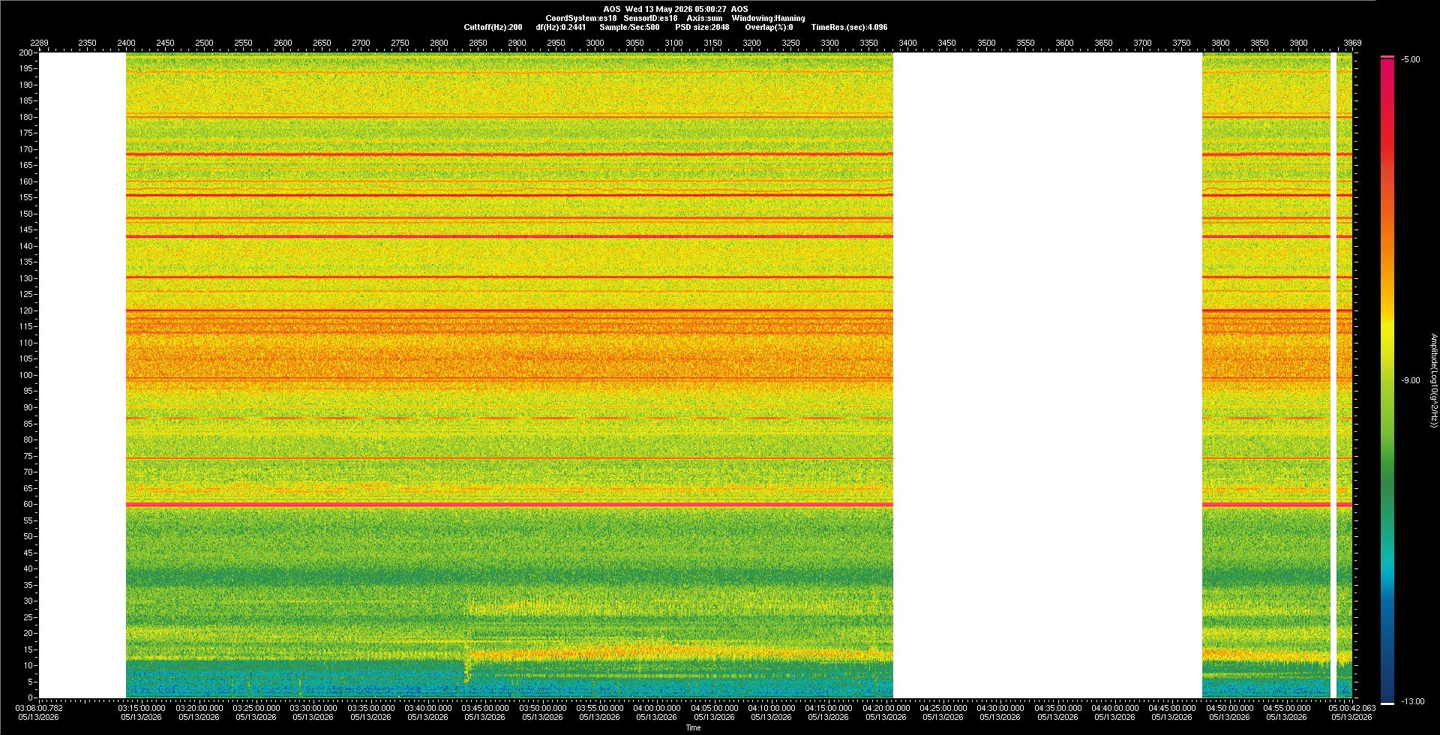Select the TimeRes.(sec):4.096 header label
The image size is (1440, 735).
coord(849,27)
